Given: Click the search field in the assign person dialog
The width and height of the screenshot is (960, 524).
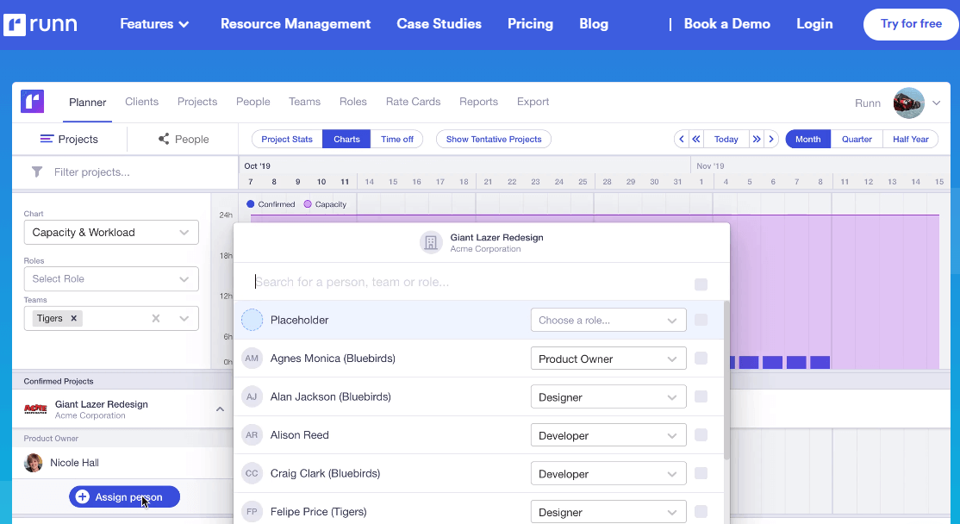Looking at the screenshot, I should point(388,281).
